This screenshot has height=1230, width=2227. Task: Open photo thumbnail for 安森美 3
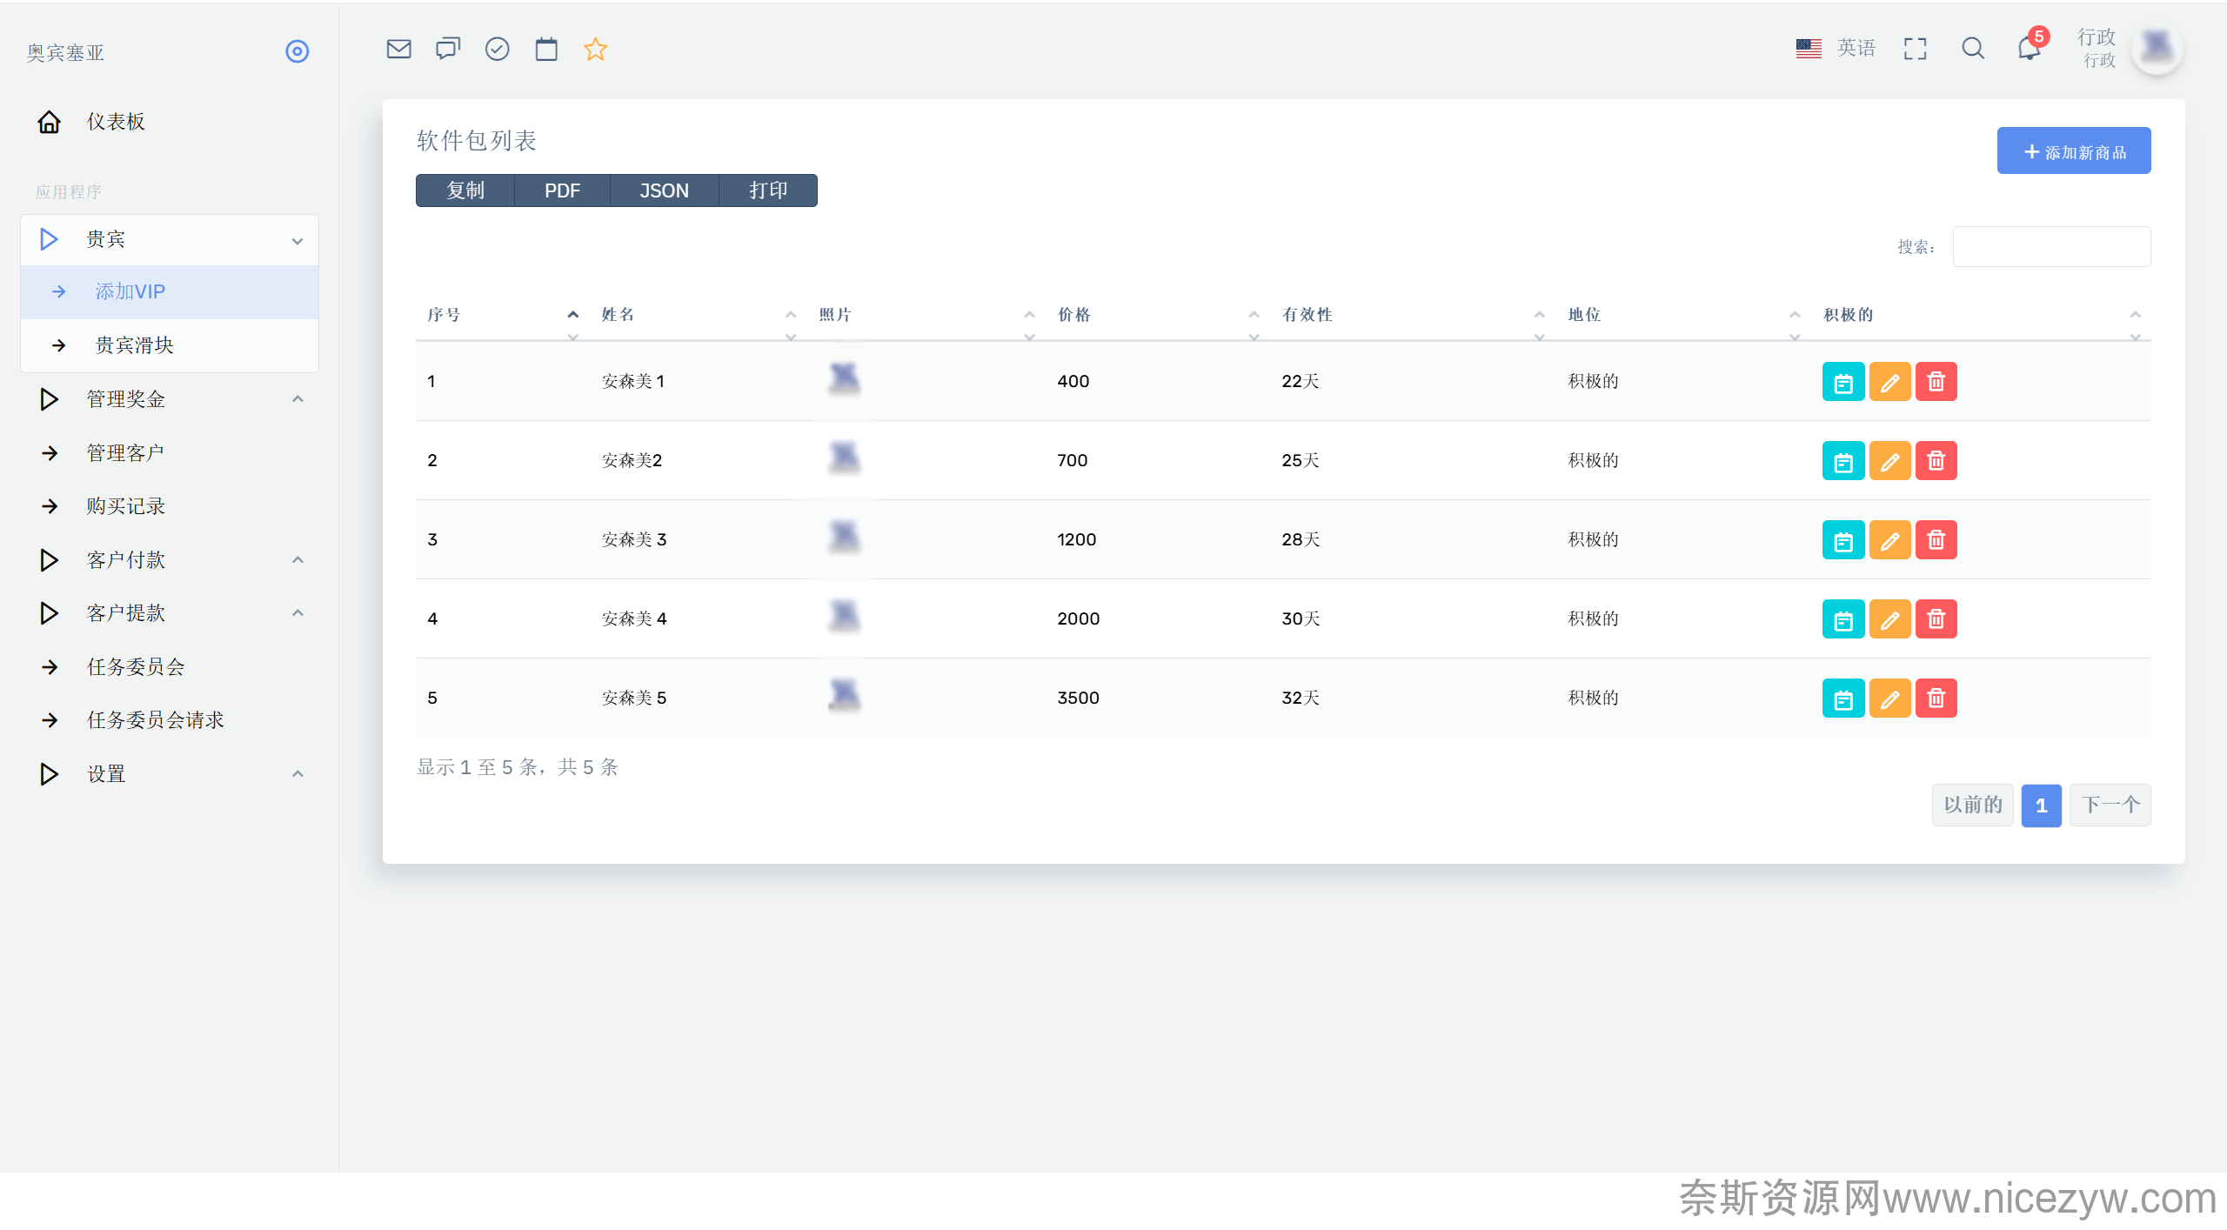tap(844, 538)
